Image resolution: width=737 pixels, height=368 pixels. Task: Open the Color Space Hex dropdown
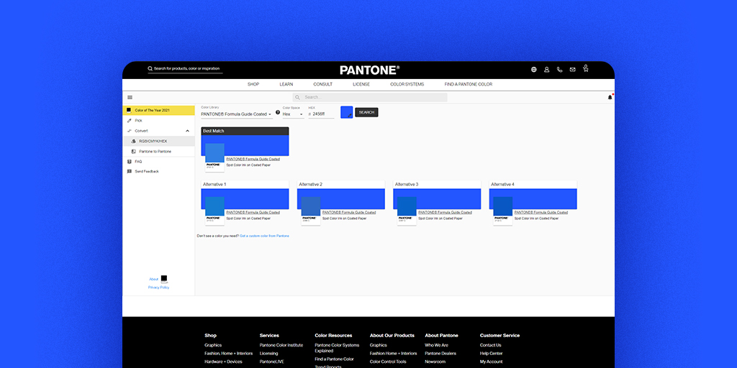pos(293,114)
